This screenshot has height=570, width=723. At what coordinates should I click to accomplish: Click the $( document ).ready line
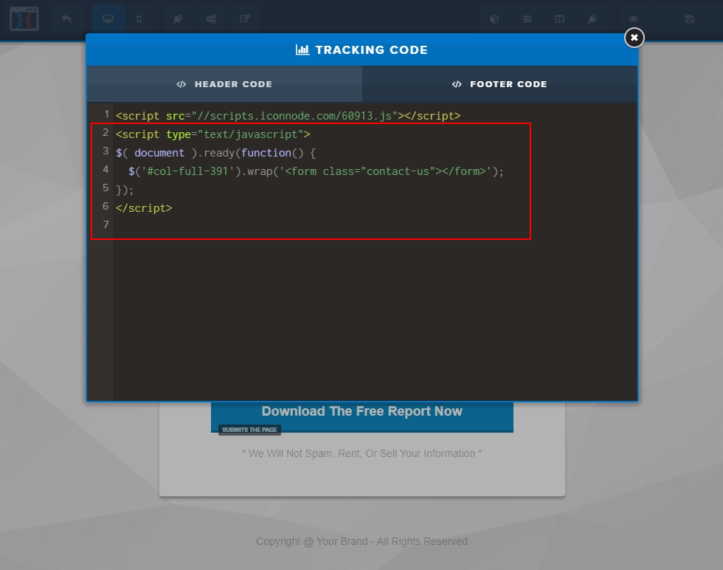click(x=215, y=153)
